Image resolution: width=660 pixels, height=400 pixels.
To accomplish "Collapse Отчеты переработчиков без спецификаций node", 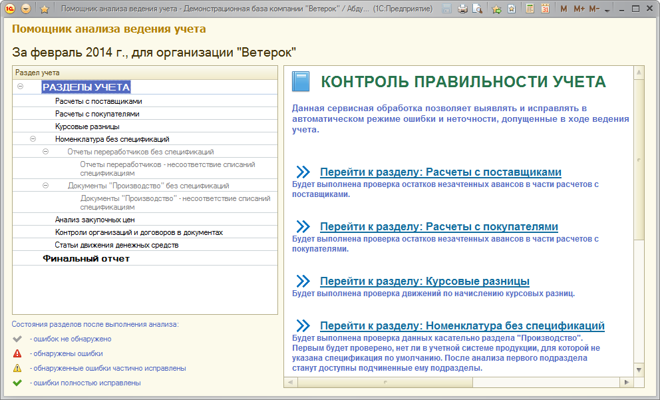I will coord(46,152).
